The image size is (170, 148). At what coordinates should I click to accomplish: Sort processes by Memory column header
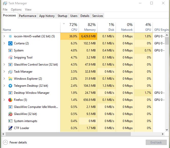coord(88,27)
